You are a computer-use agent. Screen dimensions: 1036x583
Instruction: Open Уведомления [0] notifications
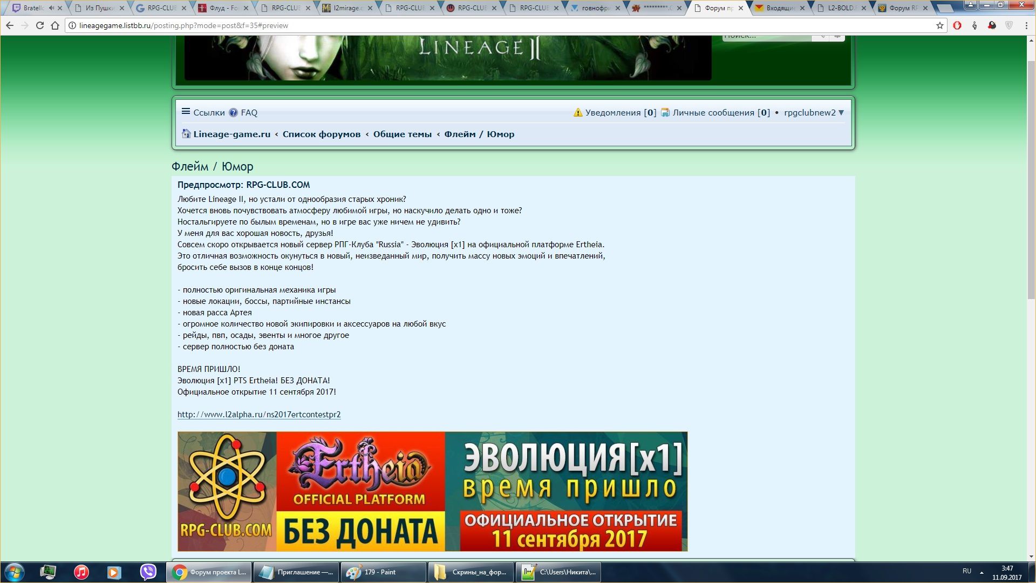[x=621, y=112]
